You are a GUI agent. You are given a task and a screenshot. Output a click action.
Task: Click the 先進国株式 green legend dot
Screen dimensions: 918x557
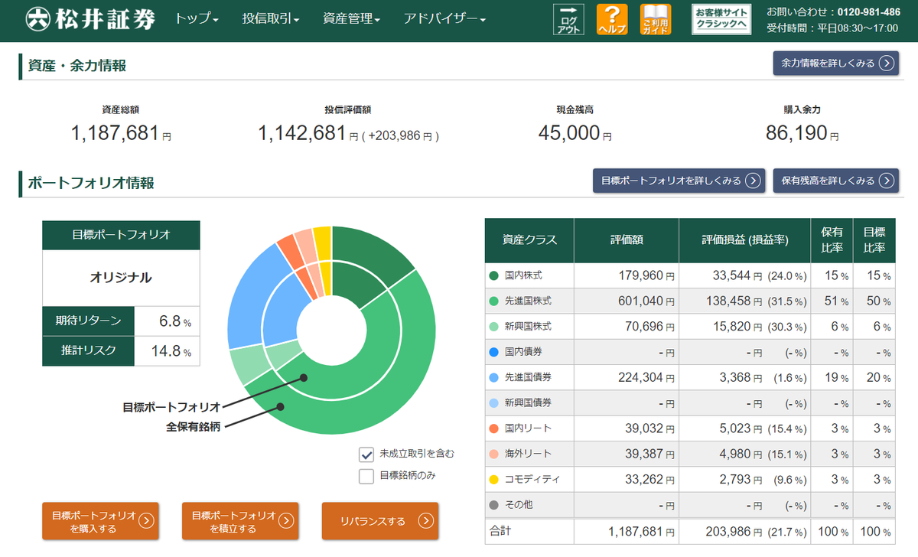pos(493,301)
